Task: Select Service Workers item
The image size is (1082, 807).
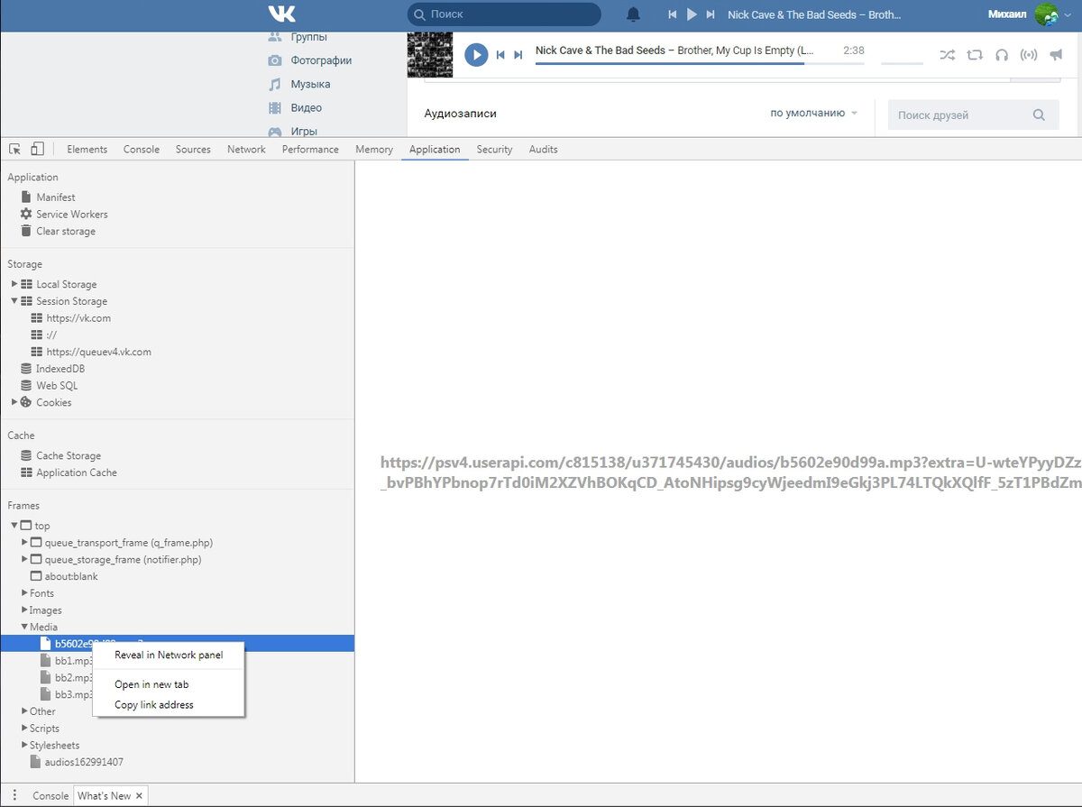Action: coord(72,215)
